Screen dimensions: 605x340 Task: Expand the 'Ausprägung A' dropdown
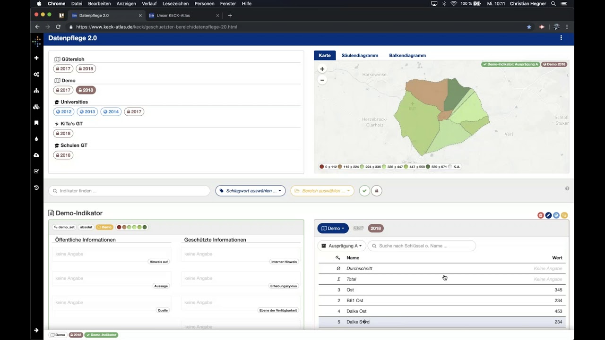point(341,246)
